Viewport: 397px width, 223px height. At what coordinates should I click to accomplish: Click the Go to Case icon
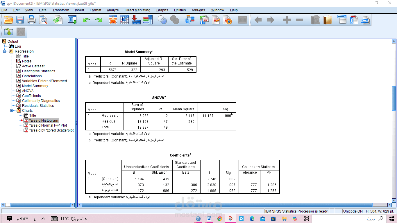[x=125, y=20]
